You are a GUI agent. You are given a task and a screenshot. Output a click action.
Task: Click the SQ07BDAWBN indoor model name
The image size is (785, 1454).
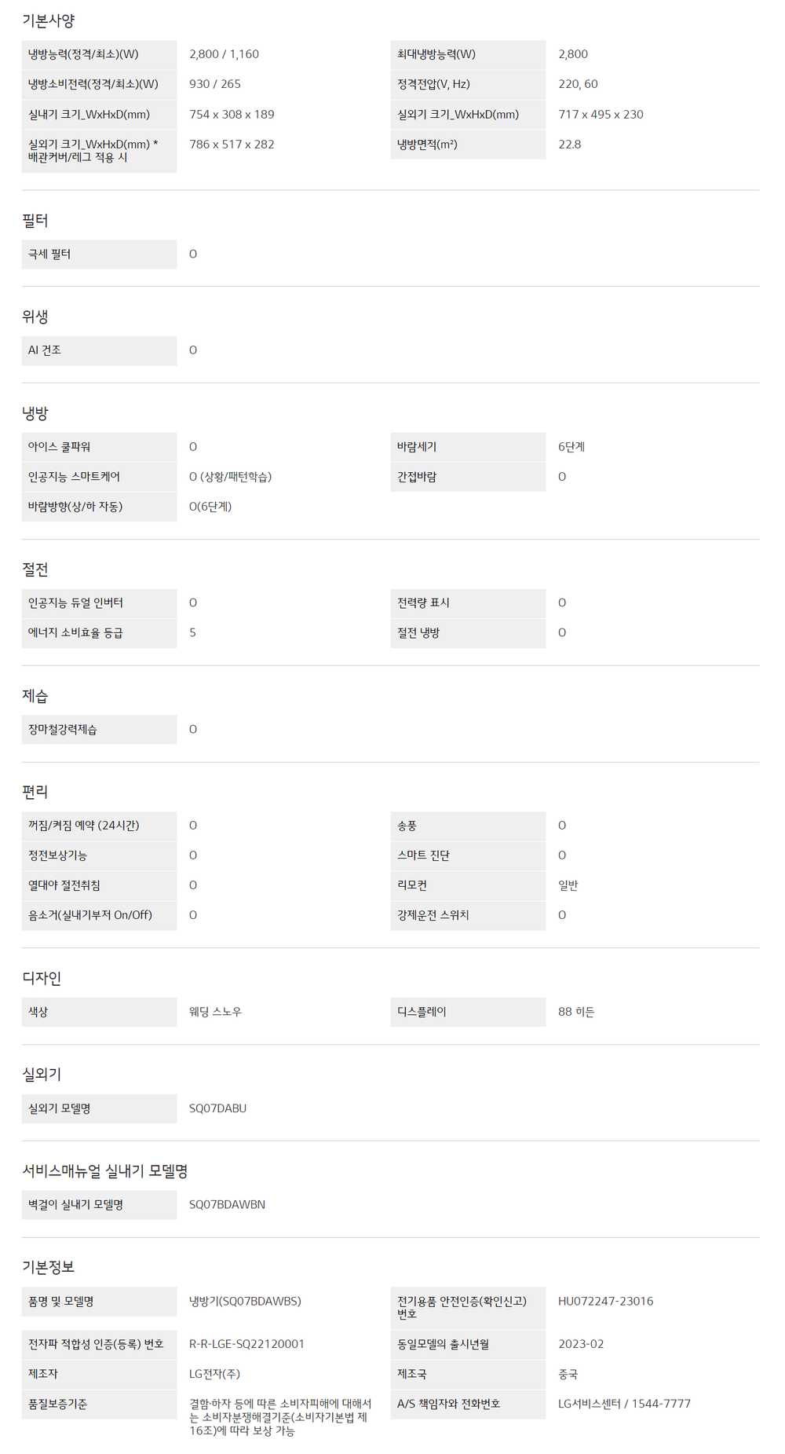click(227, 1205)
